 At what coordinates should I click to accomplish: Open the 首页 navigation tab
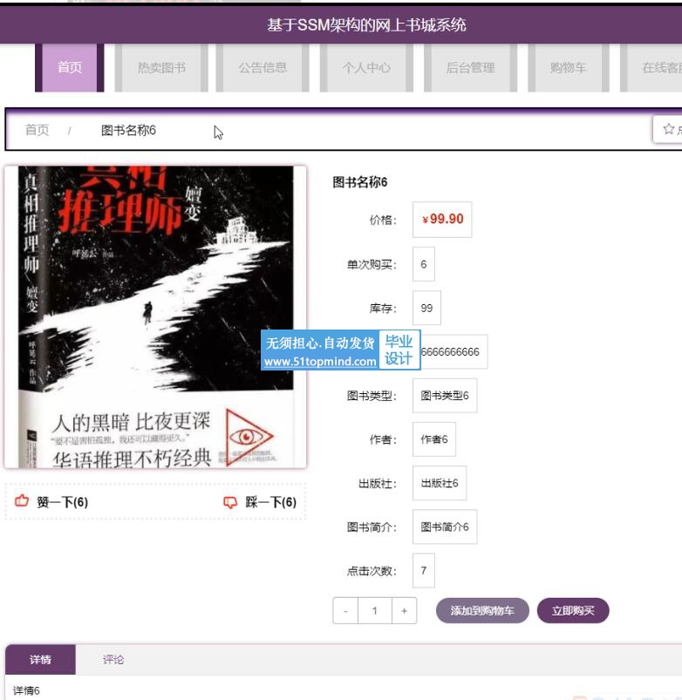[x=70, y=67]
